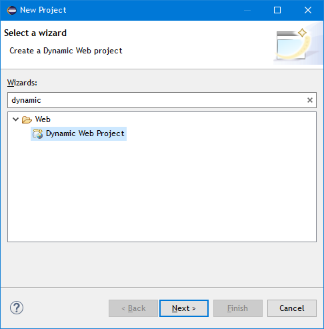Minimize the New Project window
The width and height of the screenshot is (324, 329).
[x=247, y=10]
